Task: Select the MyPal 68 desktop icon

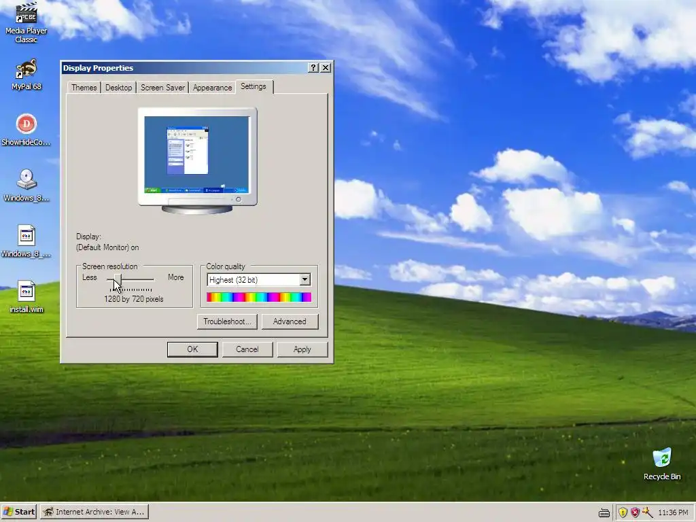Action: coord(27,75)
